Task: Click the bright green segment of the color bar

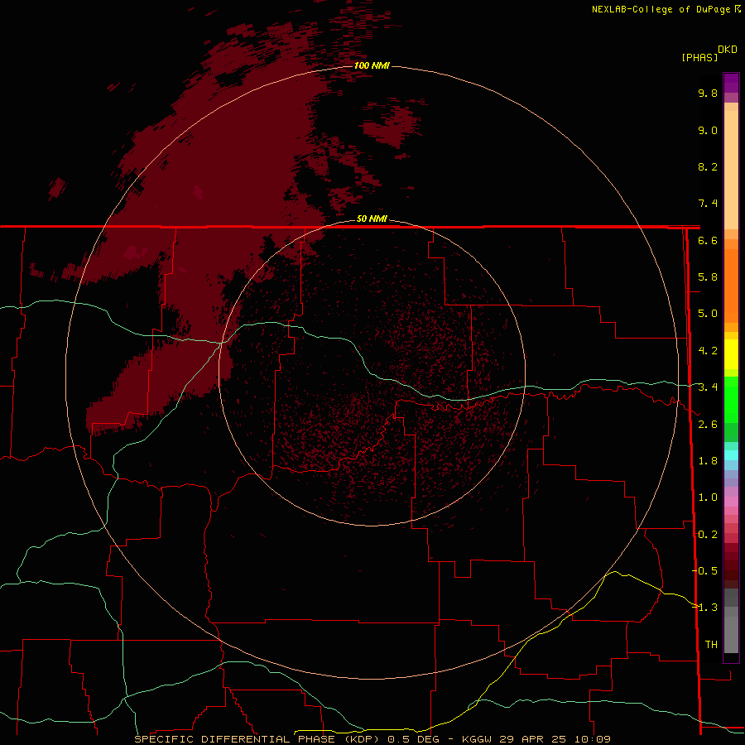Action: coord(731,399)
